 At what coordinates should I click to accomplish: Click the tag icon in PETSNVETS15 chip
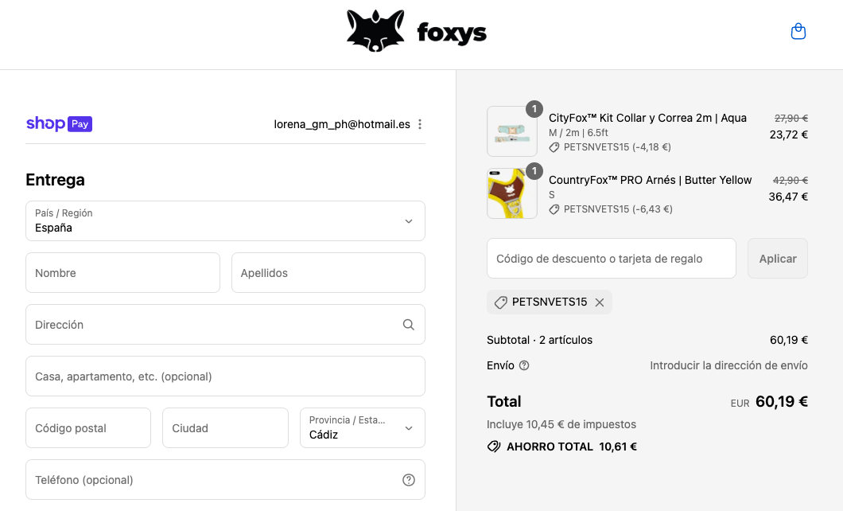[500, 302]
